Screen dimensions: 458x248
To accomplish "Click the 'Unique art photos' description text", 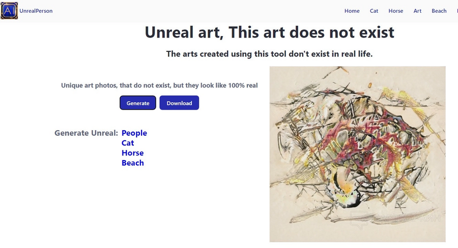I will point(159,85).
